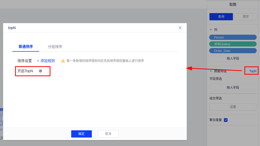Confirm with the 确定 button
This screenshot has width=260, height=146.
(82, 134)
